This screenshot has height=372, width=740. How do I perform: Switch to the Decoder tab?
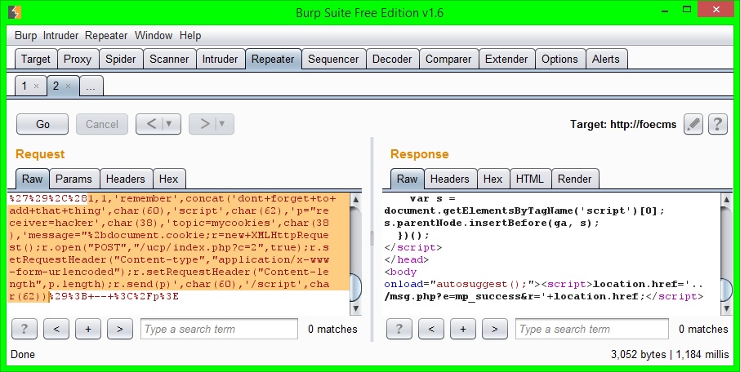pyautogui.click(x=392, y=59)
